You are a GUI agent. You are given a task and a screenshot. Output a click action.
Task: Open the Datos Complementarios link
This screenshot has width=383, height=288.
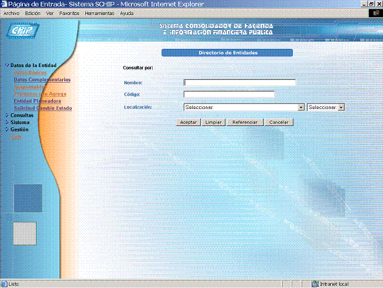42,80
